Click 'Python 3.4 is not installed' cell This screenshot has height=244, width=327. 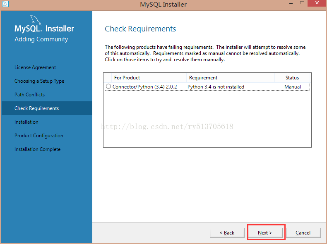pos(216,87)
